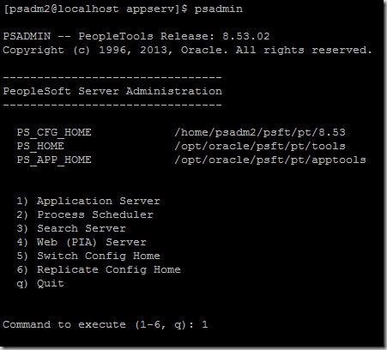Click the Quit option line
The width and height of the screenshot is (387, 350).
[40, 283]
